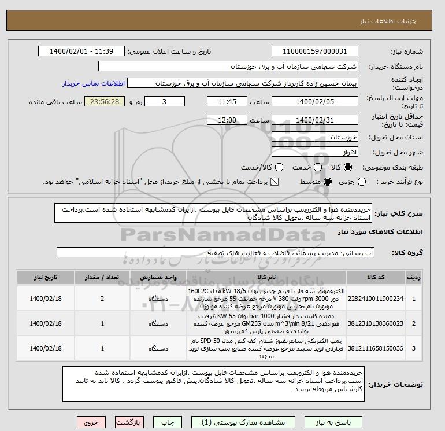The width and height of the screenshot is (445, 431).
Task: Click item code 3812310138360023
Action: tap(376, 323)
